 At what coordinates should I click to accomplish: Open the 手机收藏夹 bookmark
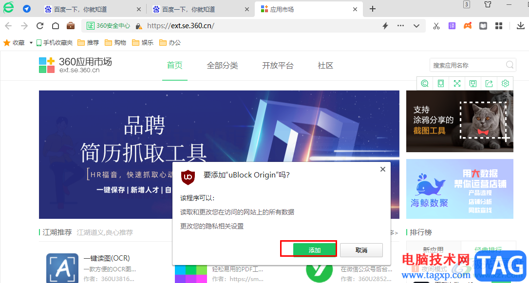55,43
